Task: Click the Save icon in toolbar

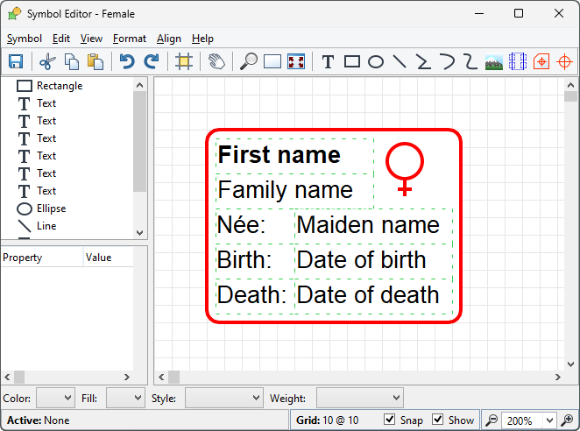Action: pos(16,61)
